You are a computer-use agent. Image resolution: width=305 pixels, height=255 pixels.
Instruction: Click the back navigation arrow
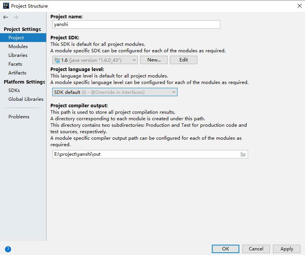coord(6,17)
